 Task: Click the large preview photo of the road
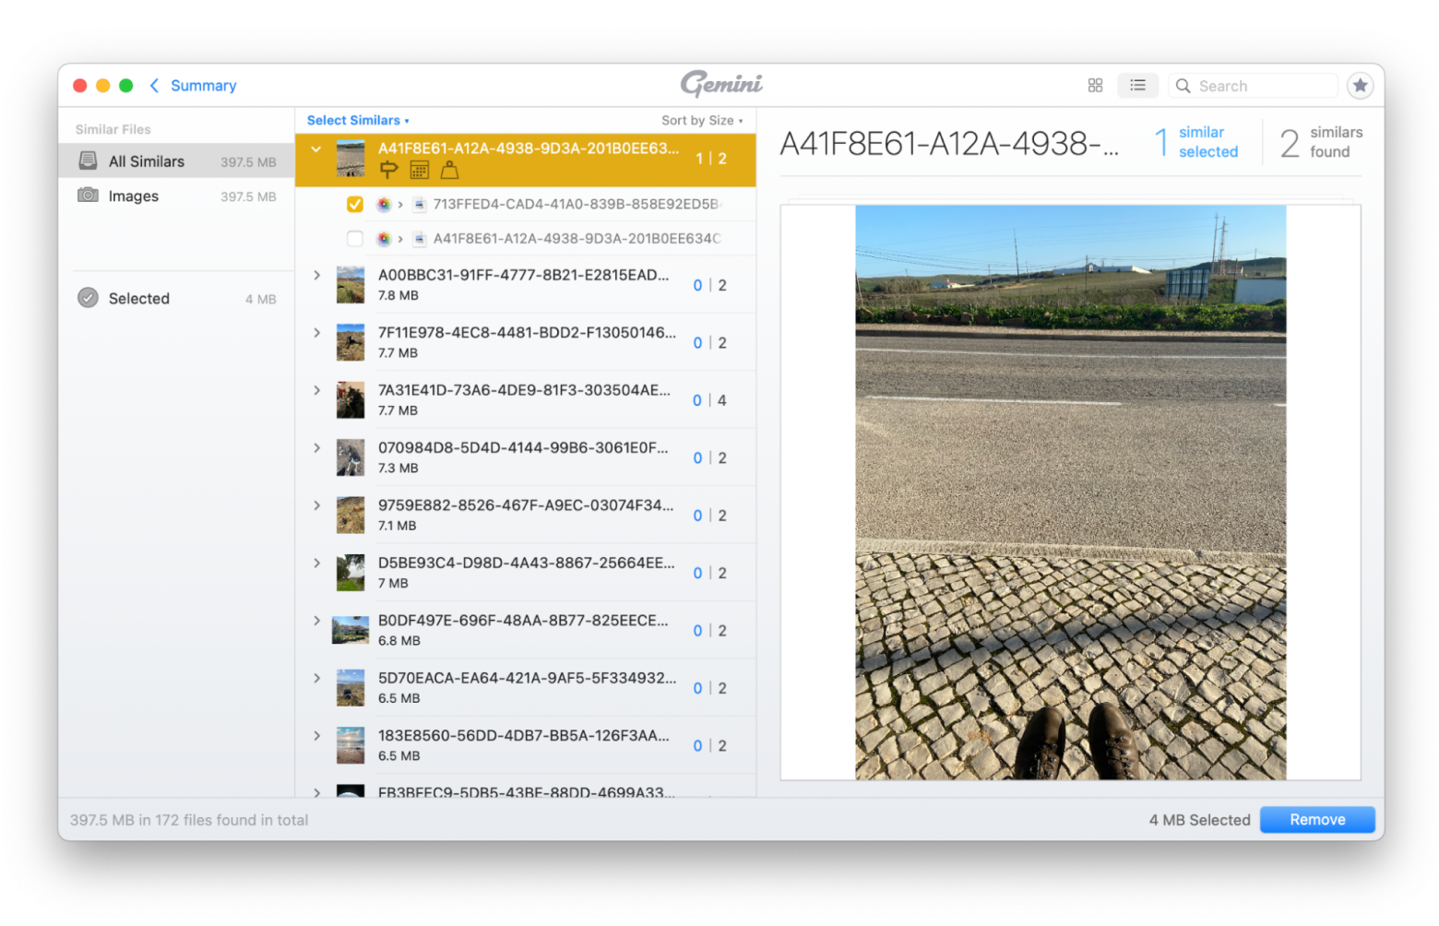click(1070, 493)
